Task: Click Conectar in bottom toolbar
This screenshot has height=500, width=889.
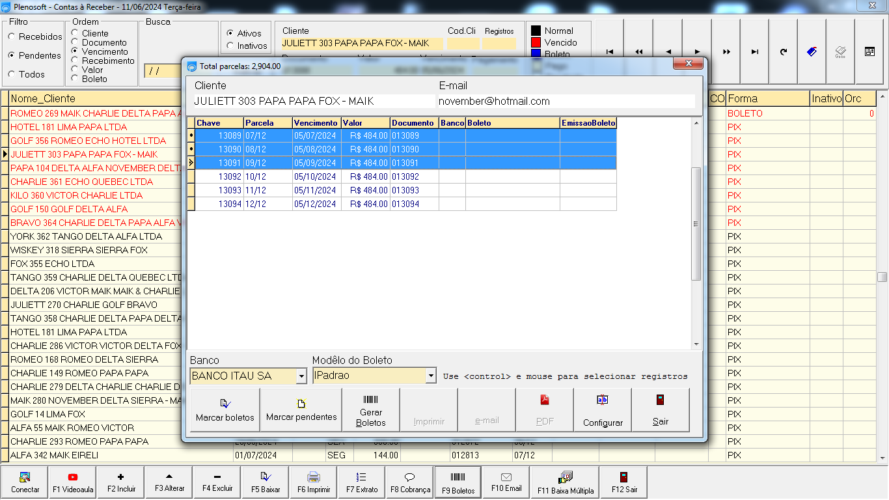Action: click(25, 482)
